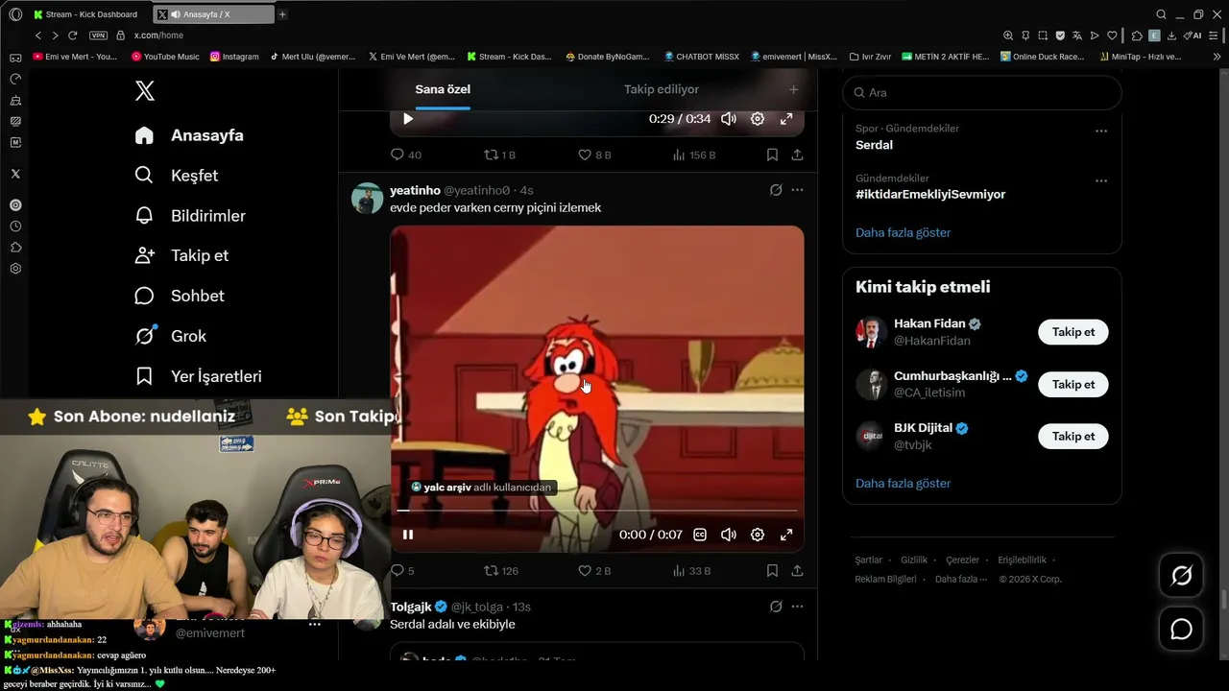This screenshot has height=691, width=1229.
Task: Open cartoon video playback settings
Action: [758, 535]
